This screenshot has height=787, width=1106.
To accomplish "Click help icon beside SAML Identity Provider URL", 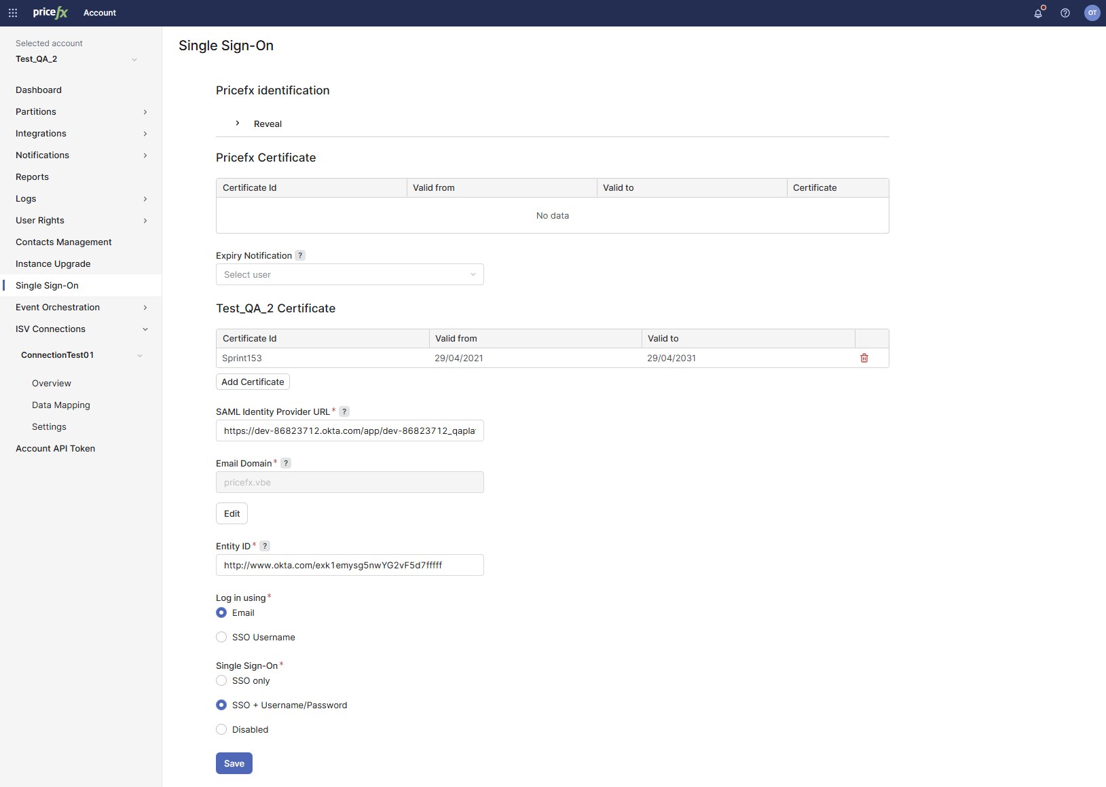I will pos(344,411).
